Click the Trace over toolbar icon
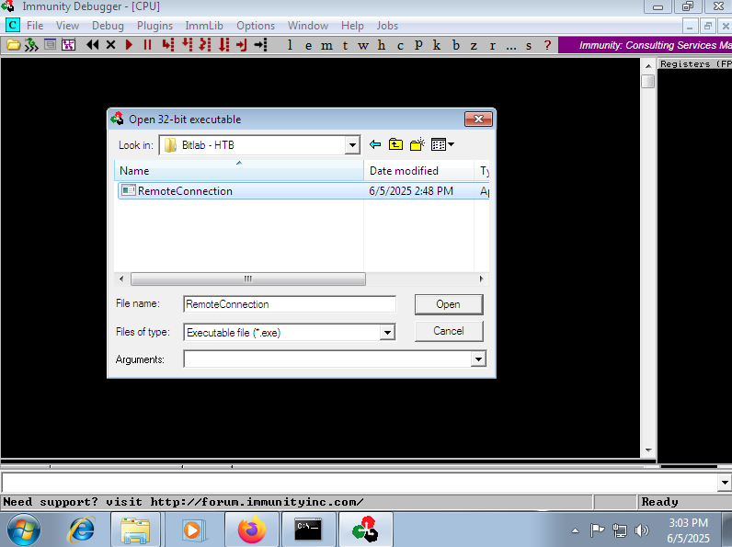Screen dimensions: 732x547 pyautogui.click(x=224, y=45)
